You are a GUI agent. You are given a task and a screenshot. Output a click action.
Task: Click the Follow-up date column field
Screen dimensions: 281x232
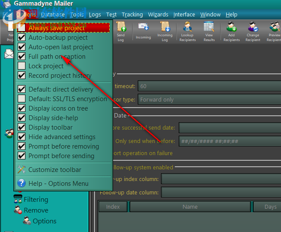coord(221,192)
